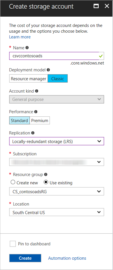Select Classic deployment model
The width and height of the screenshot is (113, 270).
tap(58, 79)
